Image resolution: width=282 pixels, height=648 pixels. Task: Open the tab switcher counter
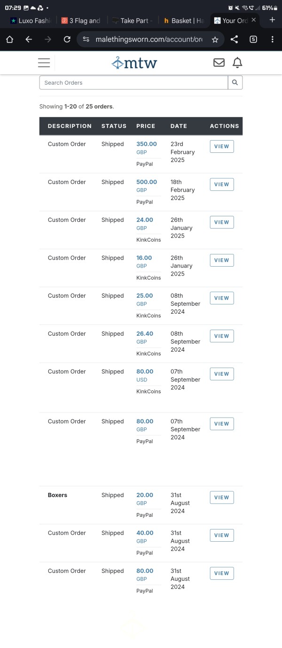(x=253, y=40)
